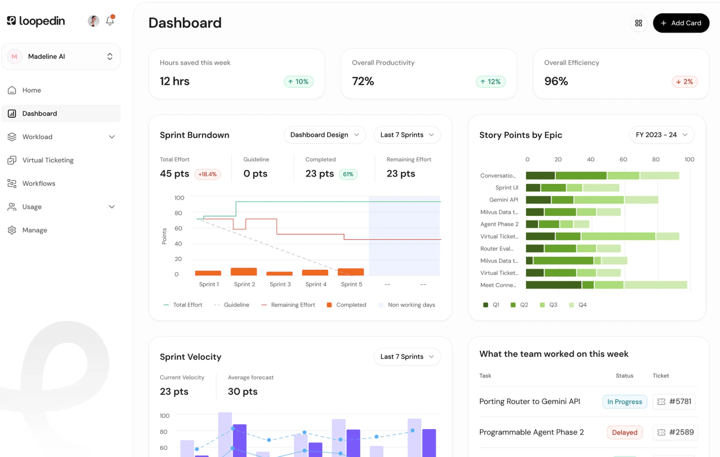This screenshot has width=720, height=457.
Task: Go to Home in the sidebar
Action: pos(61,90)
